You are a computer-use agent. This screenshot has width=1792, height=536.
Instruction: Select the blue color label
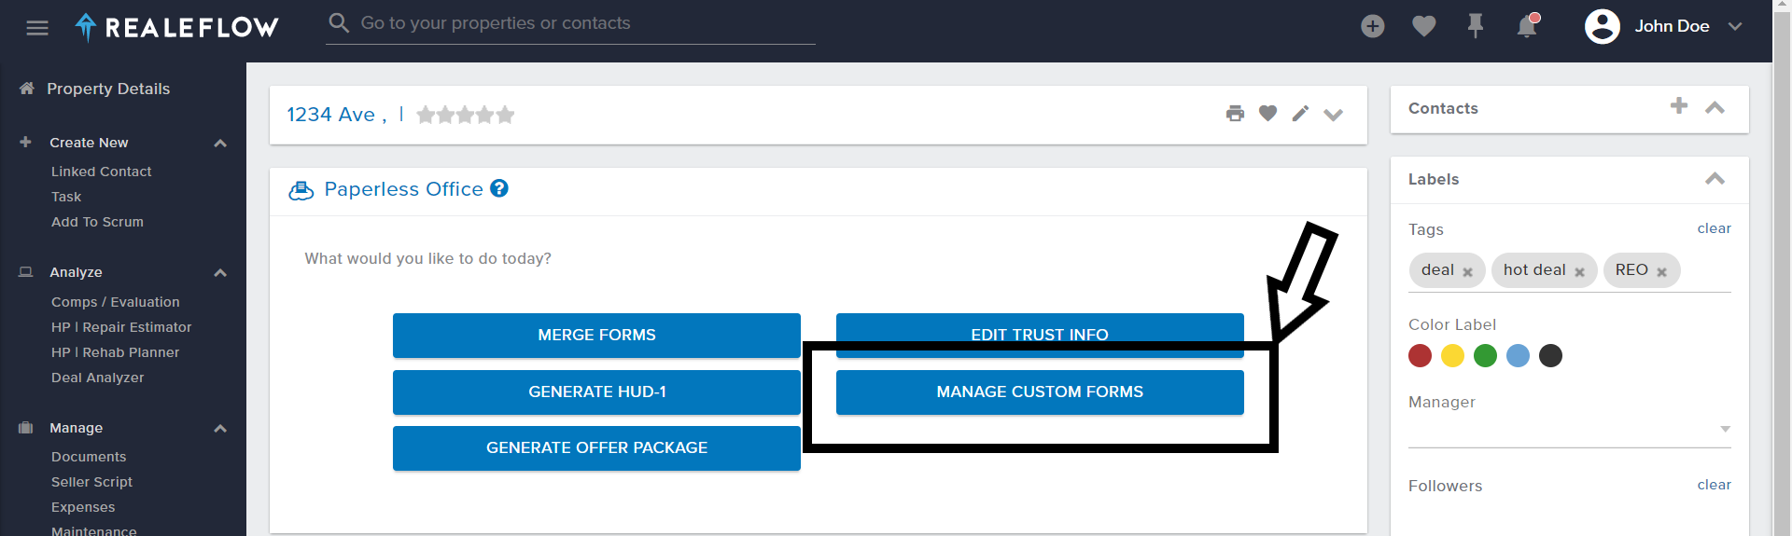1518,355
